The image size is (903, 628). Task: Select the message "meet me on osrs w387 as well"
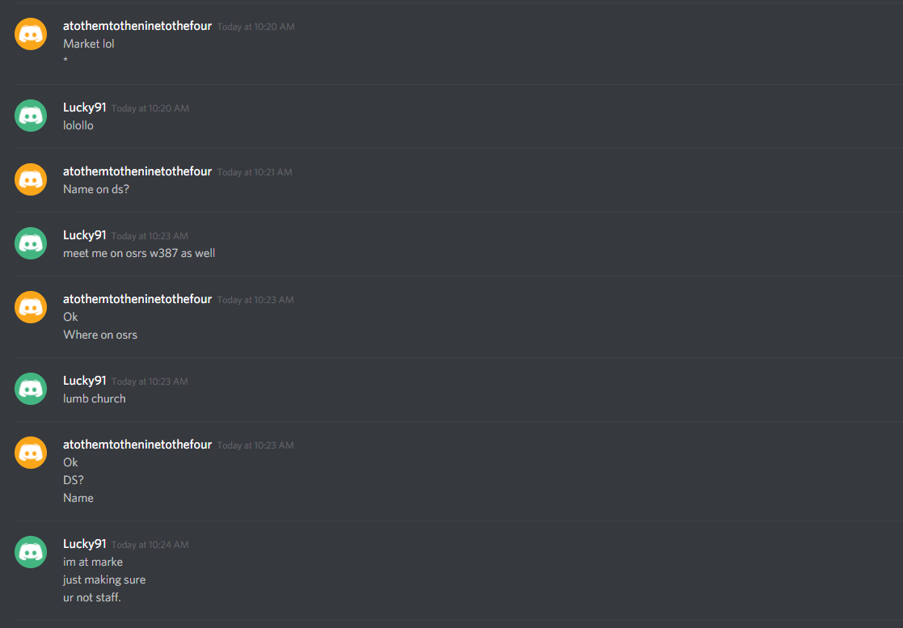coord(139,253)
